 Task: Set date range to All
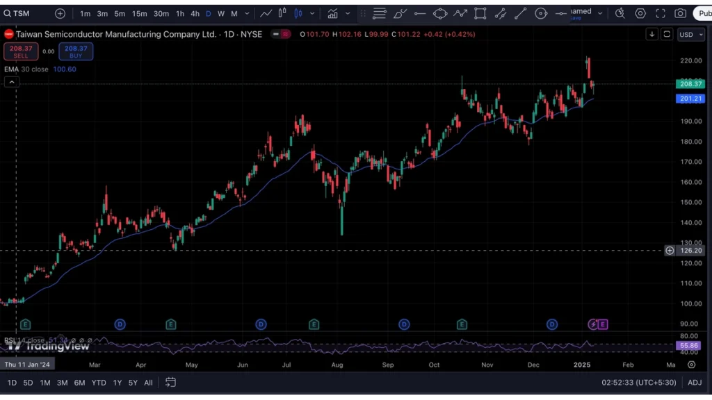click(148, 383)
